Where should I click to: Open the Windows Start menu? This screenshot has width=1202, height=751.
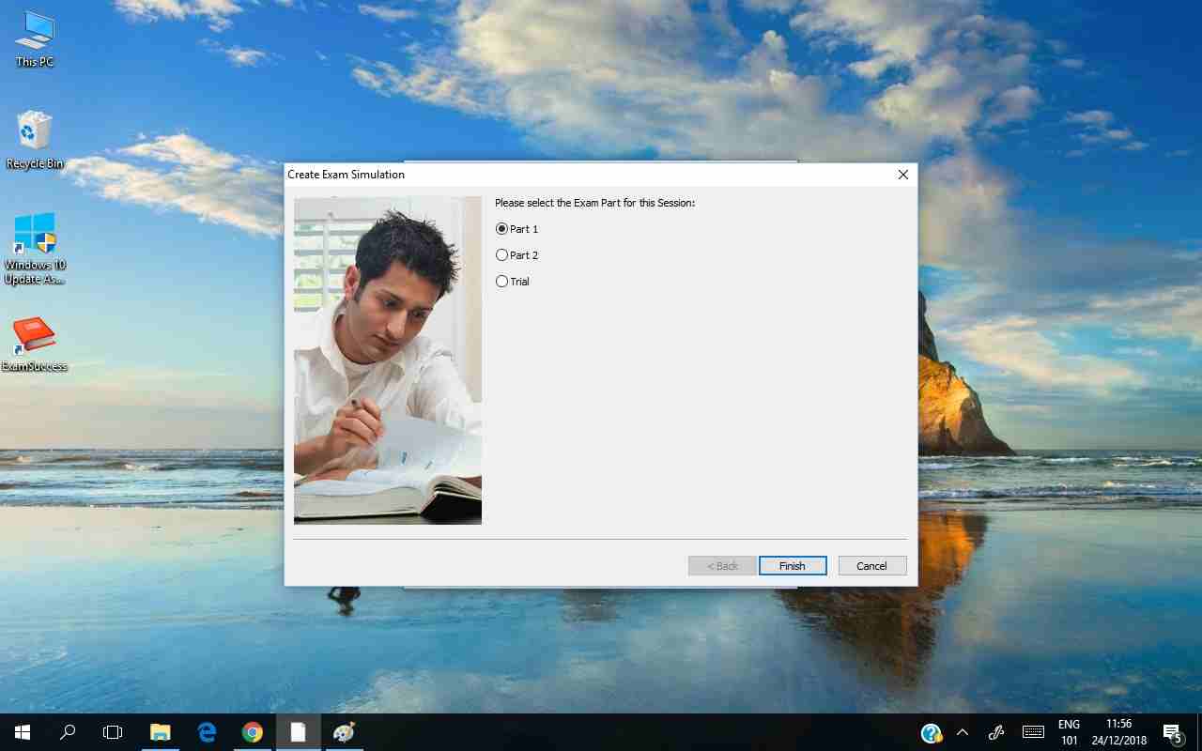click(23, 732)
